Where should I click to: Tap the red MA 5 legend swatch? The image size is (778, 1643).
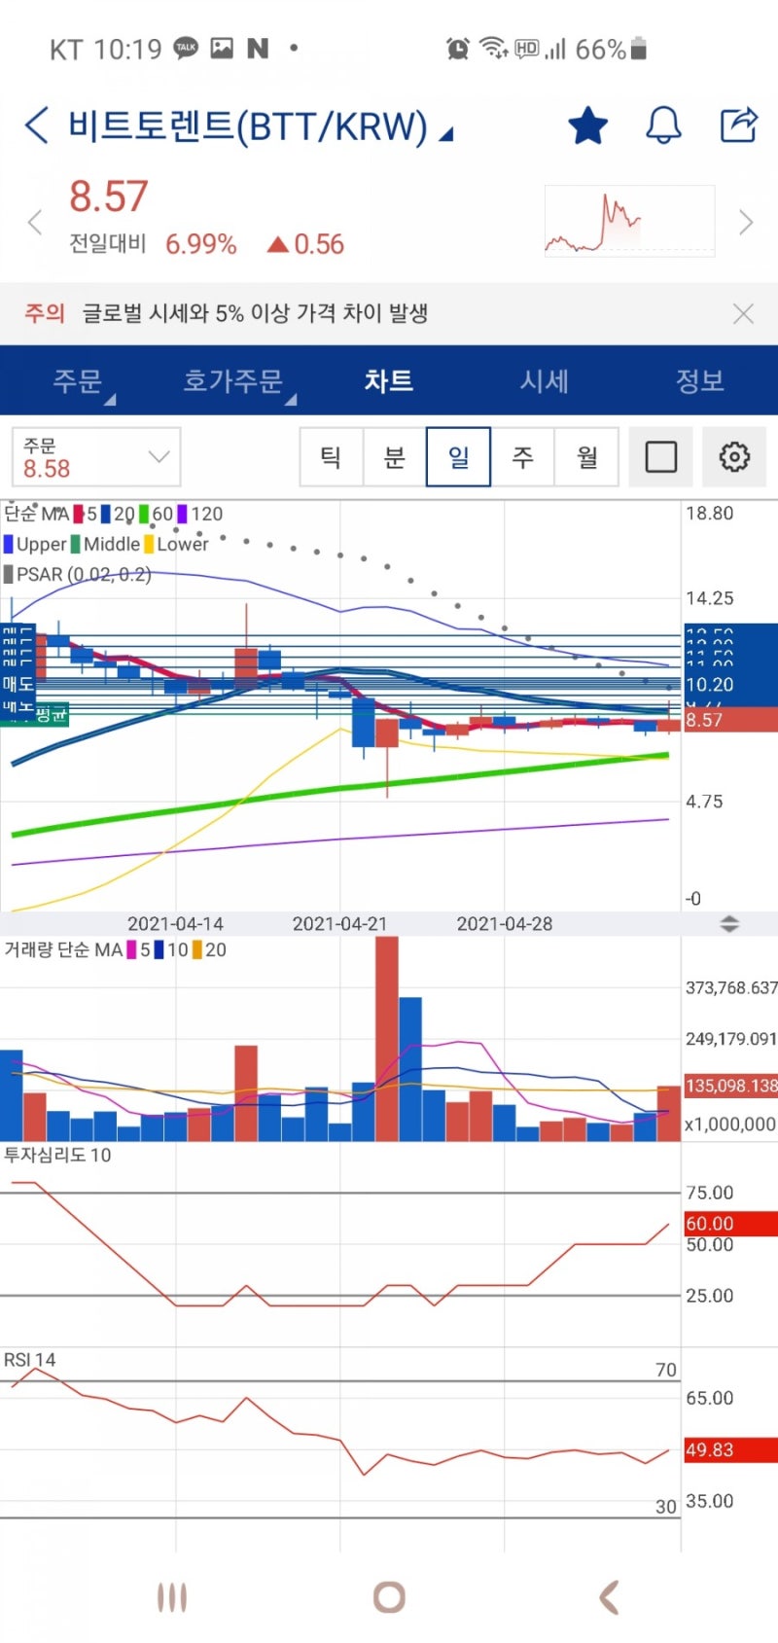pyautogui.click(x=78, y=514)
